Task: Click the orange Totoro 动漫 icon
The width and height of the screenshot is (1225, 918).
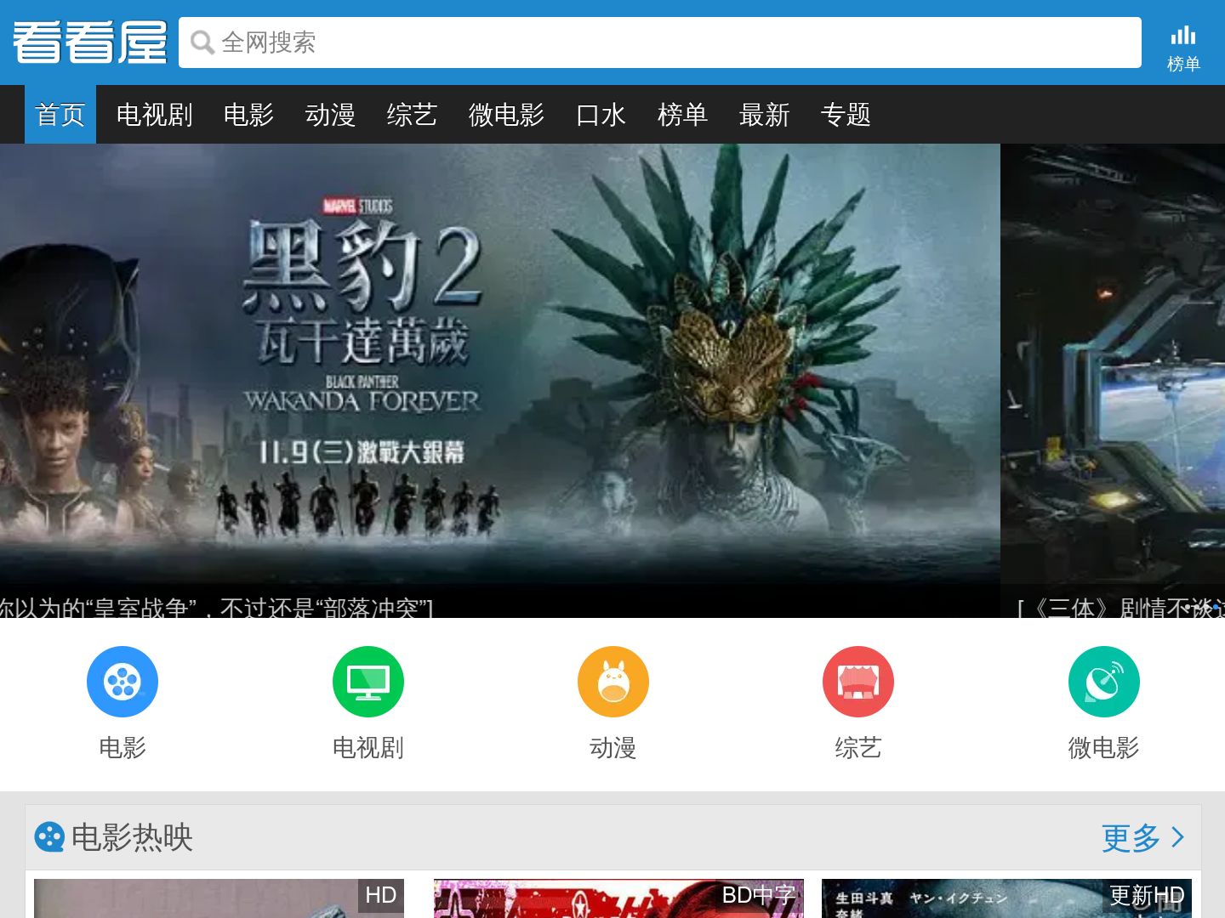Action: point(612,682)
